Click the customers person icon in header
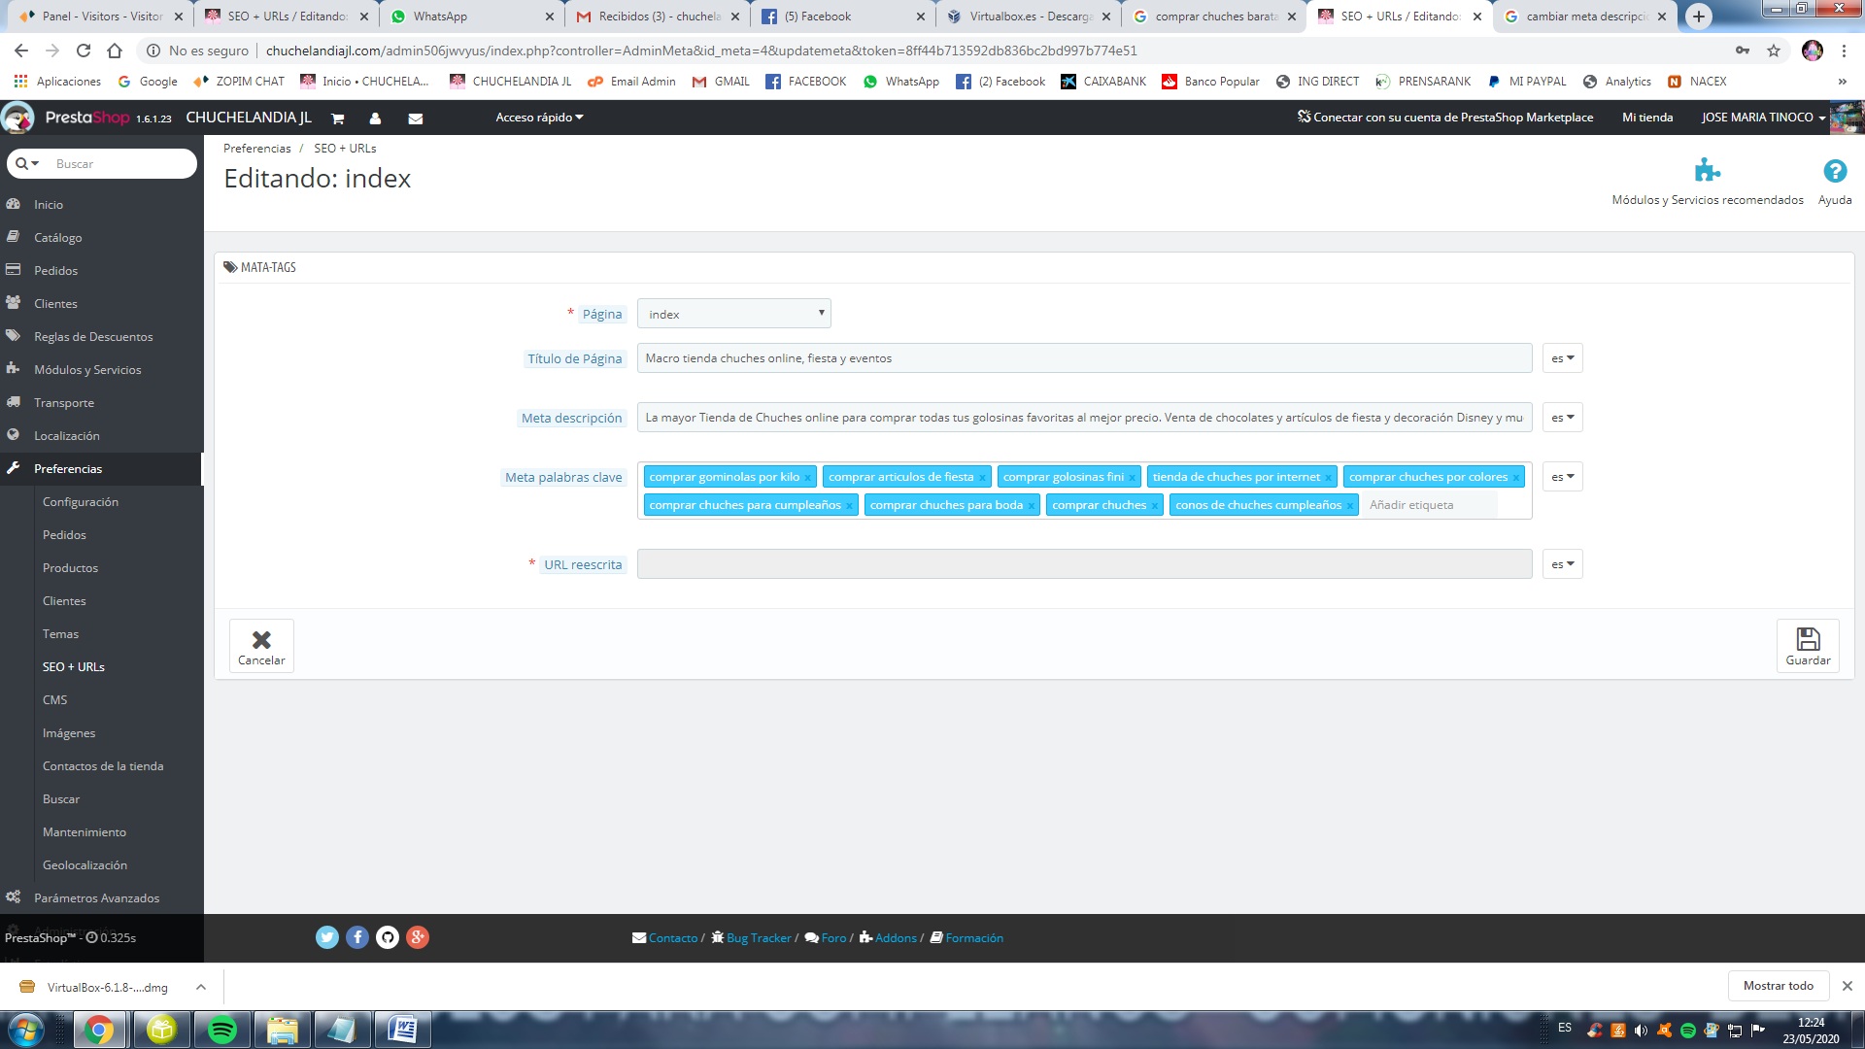The height and width of the screenshot is (1049, 1865). click(x=375, y=118)
